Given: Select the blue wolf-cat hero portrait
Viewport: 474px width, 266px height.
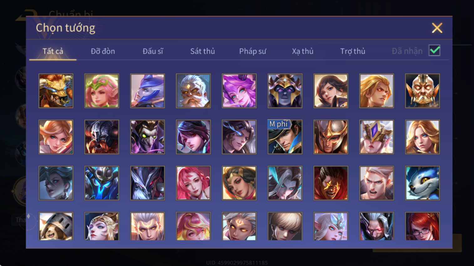Looking at the screenshot, I should click(422, 183).
